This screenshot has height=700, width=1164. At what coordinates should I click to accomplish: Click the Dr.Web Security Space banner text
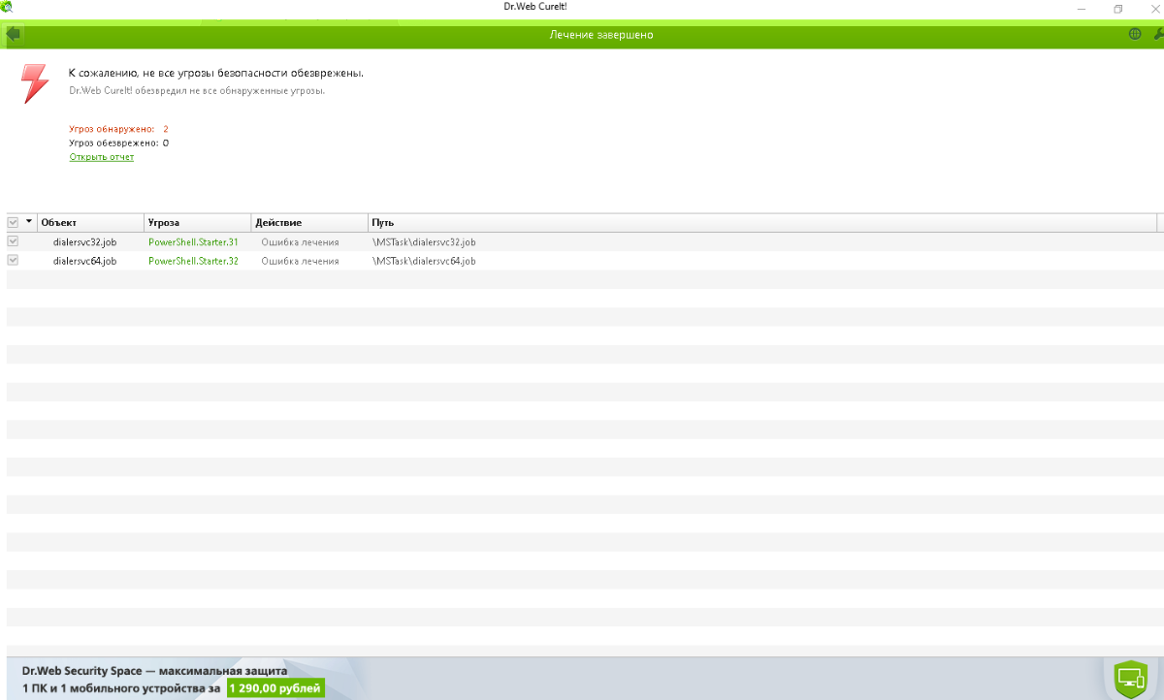[x=154, y=670]
